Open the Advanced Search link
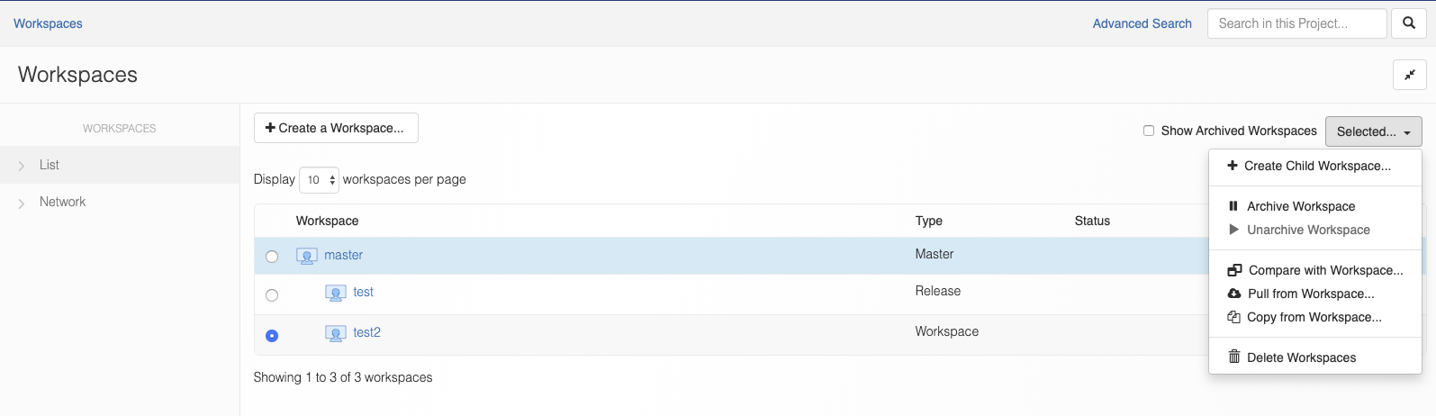 tap(1142, 23)
